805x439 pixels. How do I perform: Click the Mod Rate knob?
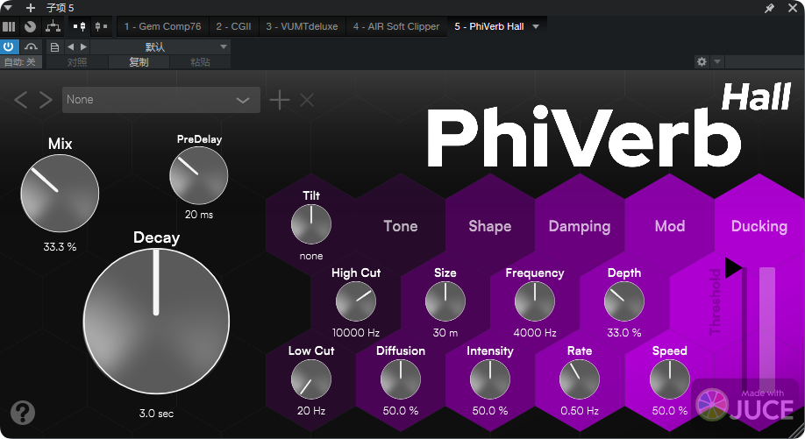tap(579, 379)
